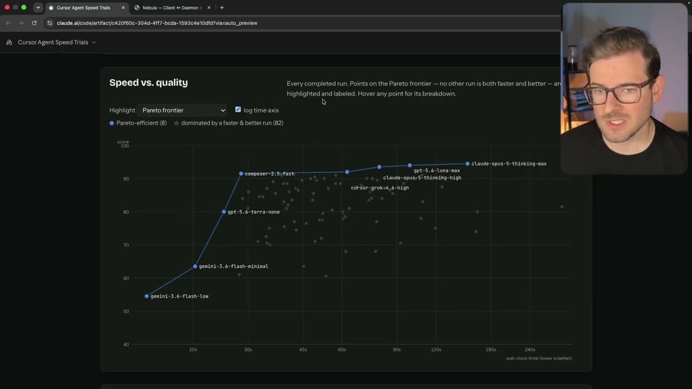Viewport: 692px width, 389px height.
Task: Click the cursor-grok-4.6-high label
Action: pos(380,188)
